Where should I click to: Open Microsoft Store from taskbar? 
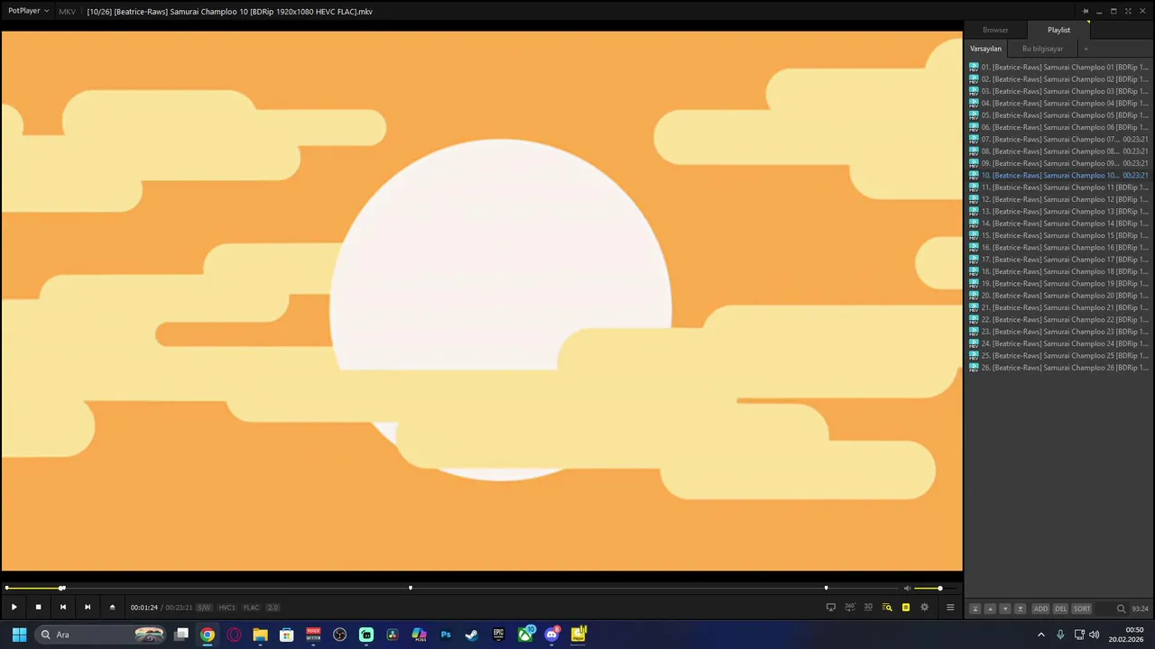coord(287,635)
